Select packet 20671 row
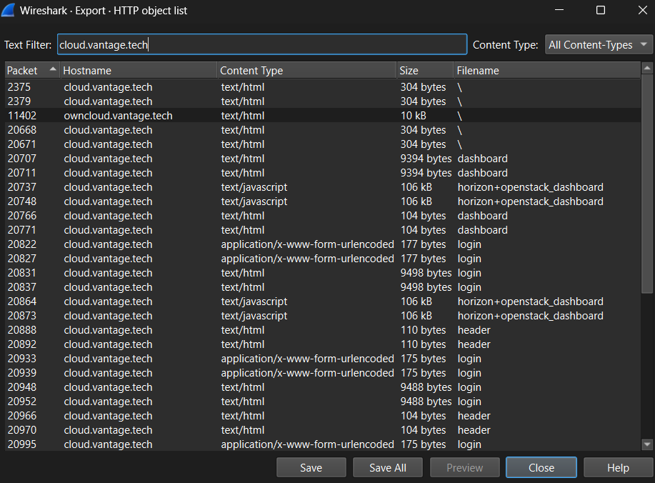The image size is (655, 483). click(x=322, y=144)
